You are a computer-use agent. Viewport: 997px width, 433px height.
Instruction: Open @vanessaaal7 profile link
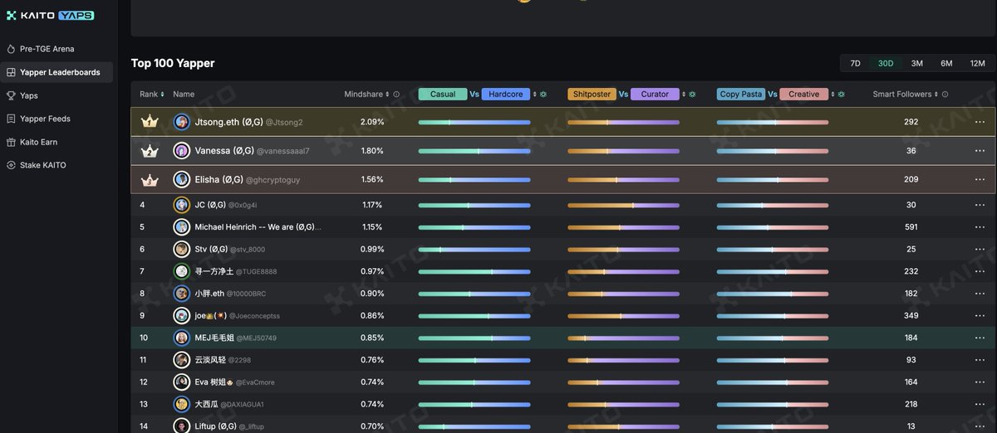point(282,151)
